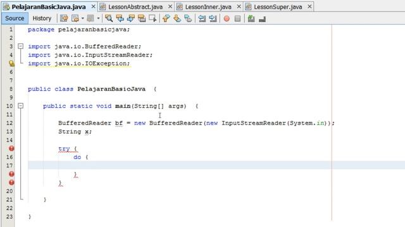Click 'System.in' on line 12
Viewport: 405px width, 227px height.
pos(307,123)
